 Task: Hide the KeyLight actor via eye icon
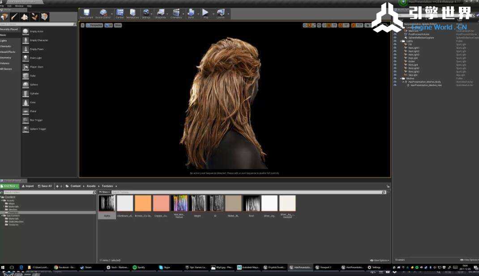[395, 58]
